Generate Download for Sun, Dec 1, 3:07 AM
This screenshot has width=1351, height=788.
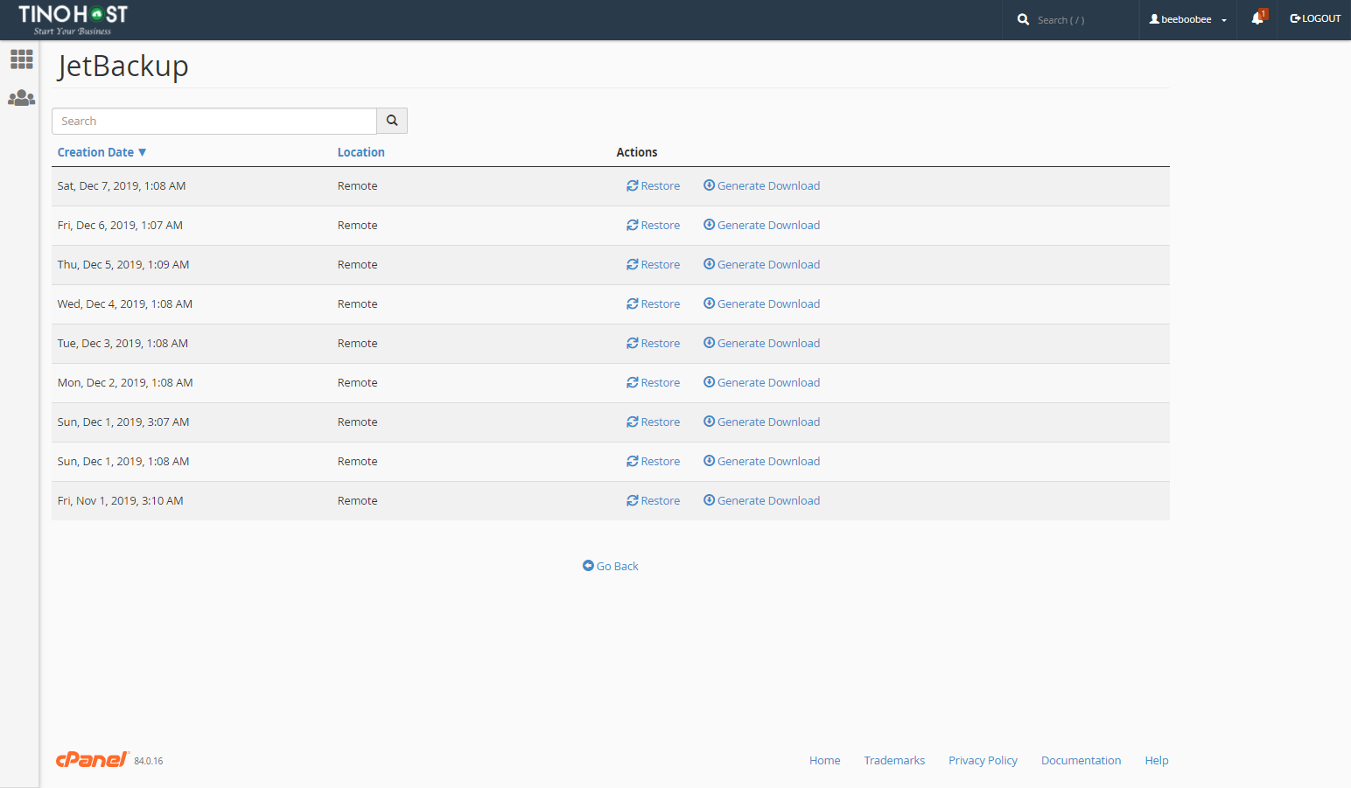coord(761,422)
